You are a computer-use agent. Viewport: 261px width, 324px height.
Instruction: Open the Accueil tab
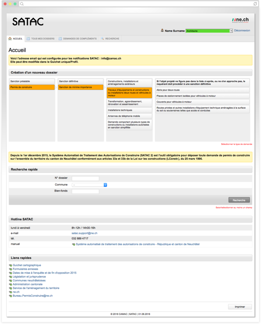15,39
